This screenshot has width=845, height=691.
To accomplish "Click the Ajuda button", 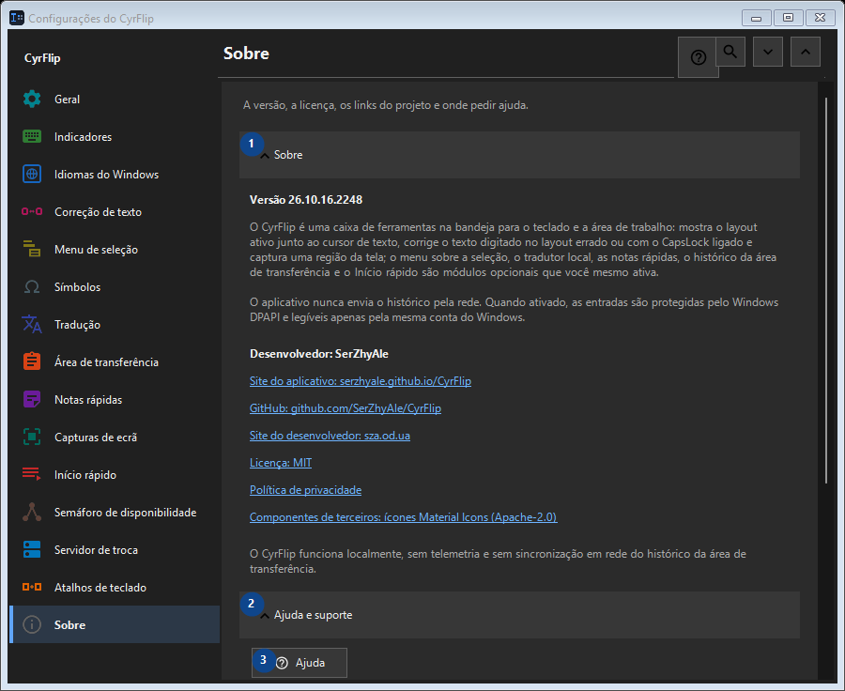I will (300, 663).
